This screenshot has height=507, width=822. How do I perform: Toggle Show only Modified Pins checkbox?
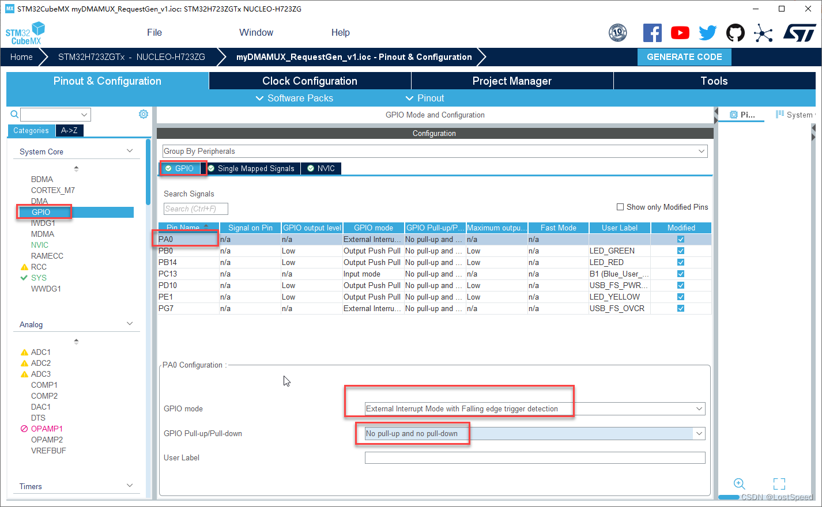[620, 207]
